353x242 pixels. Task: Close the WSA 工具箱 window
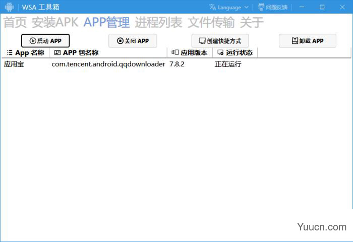click(342, 7)
